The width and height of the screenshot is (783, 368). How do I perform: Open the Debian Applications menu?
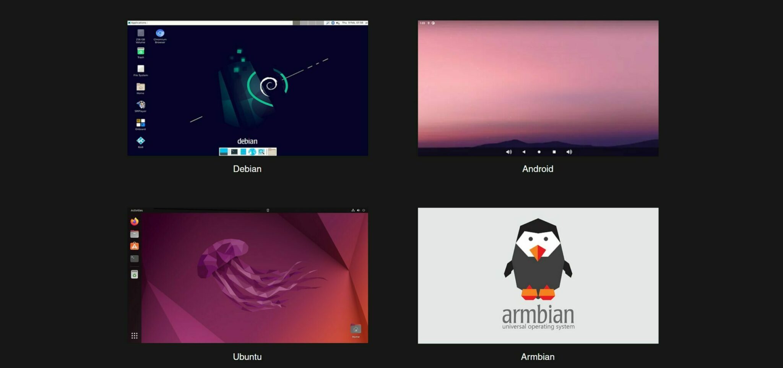(x=138, y=23)
